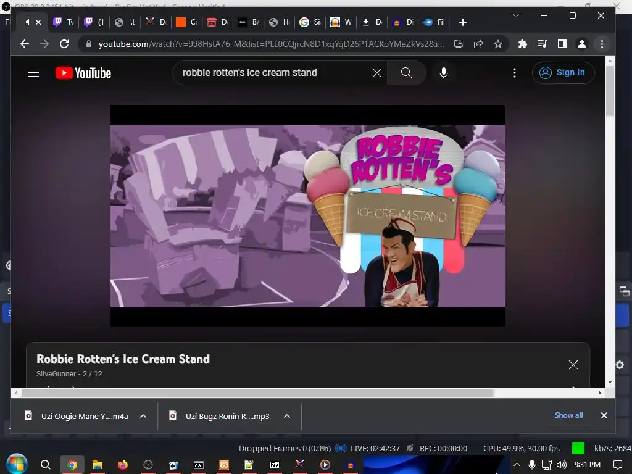Expand options for Uzi Oogie Mane download
This screenshot has height=474, width=632.
pyautogui.click(x=143, y=416)
